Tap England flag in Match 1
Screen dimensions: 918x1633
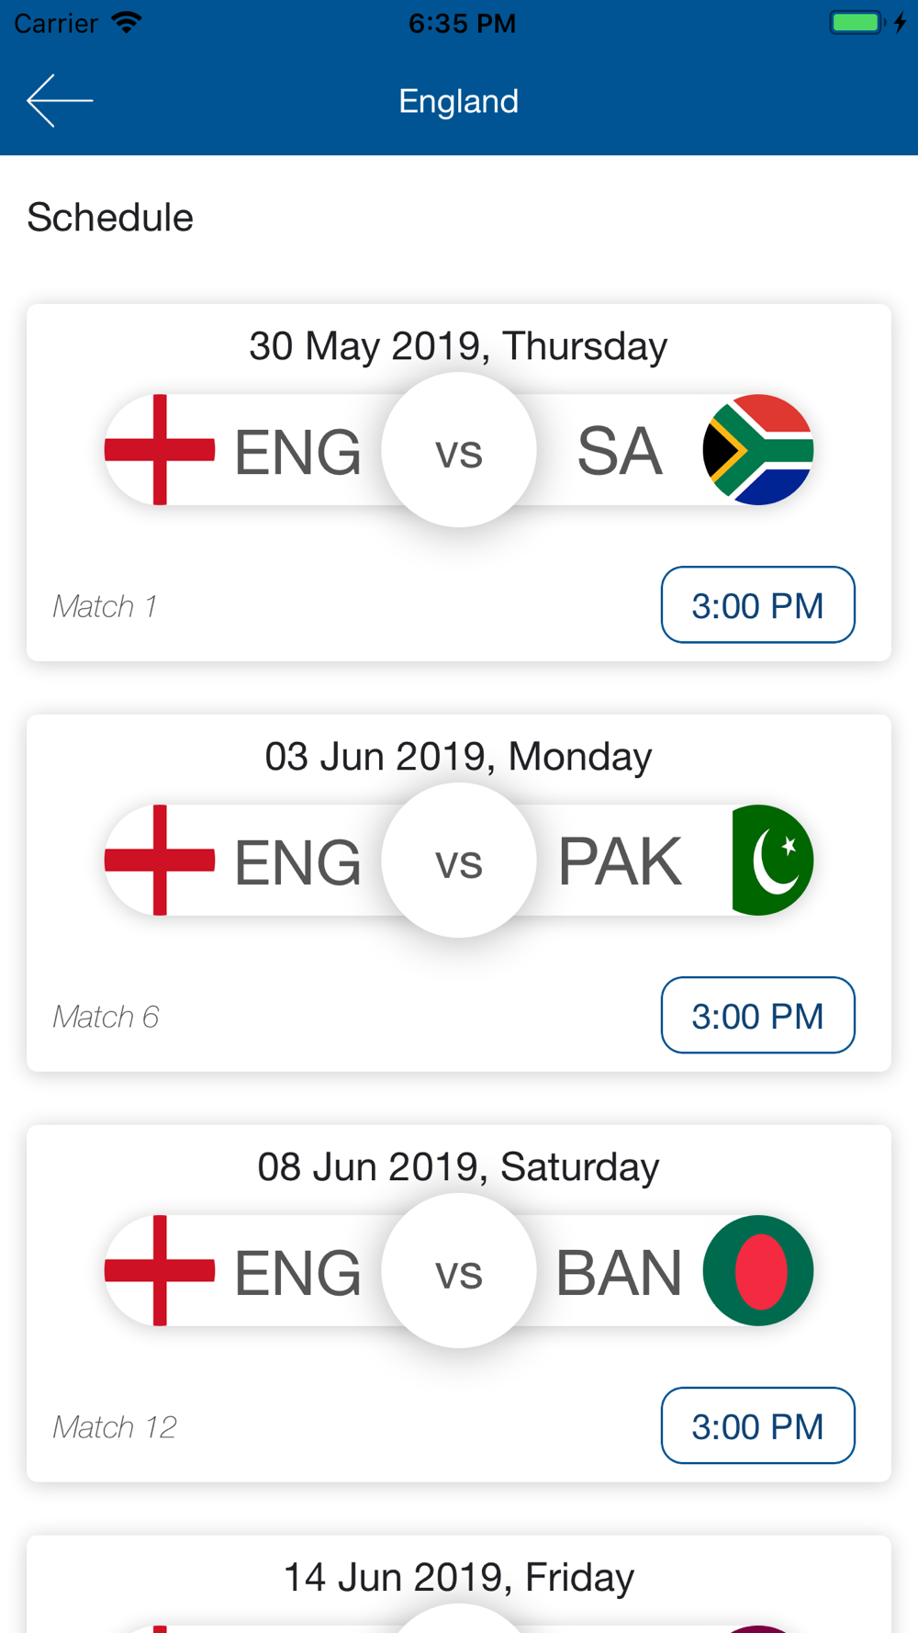(x=160, y=450)
